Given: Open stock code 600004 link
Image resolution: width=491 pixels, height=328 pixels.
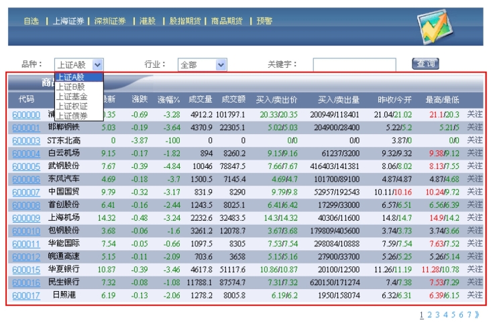Looking at the screenshot, I should [x=26, y=154].
